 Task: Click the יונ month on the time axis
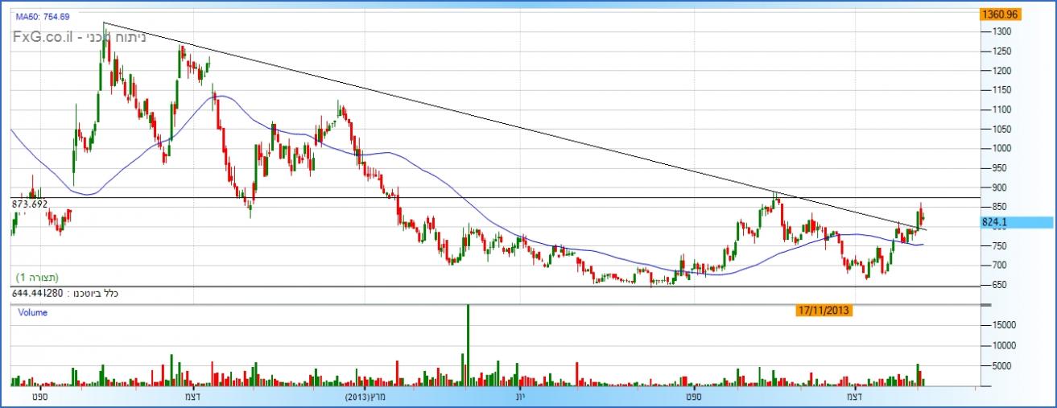point(518,397)
